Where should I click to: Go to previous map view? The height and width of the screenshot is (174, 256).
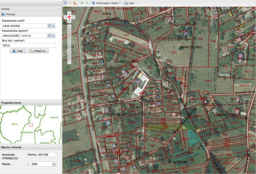[x=82, y=3]
